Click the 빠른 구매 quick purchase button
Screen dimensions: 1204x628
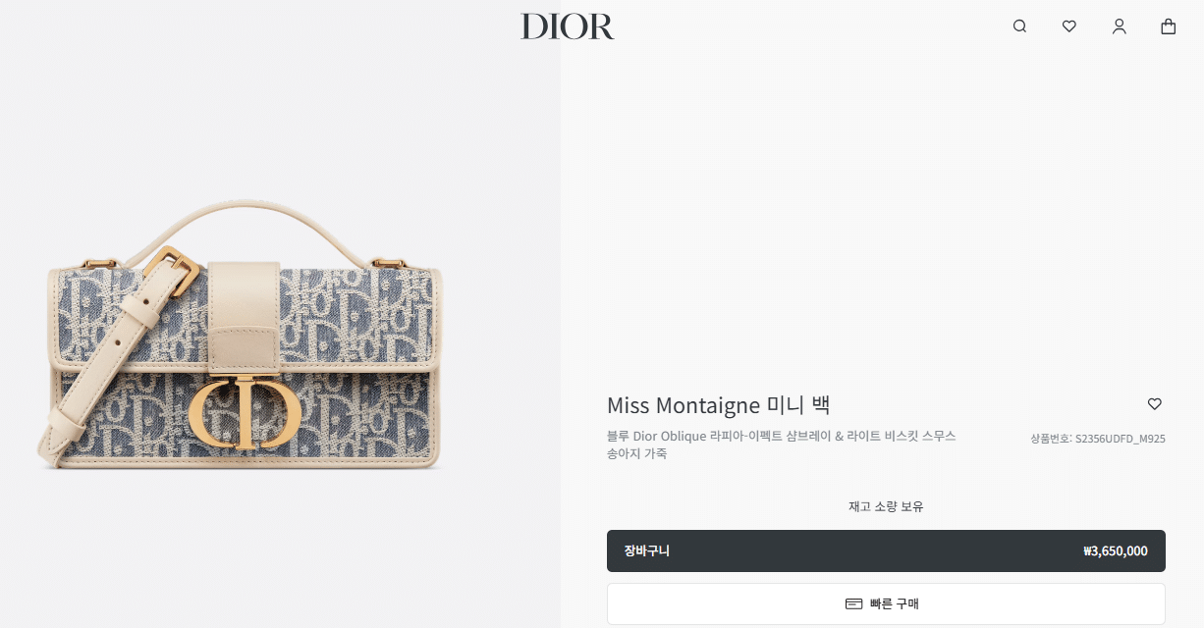886,603
